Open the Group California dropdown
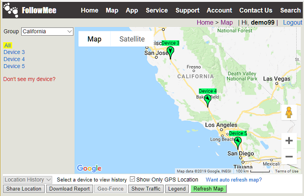Viewport: 304px width, 196px height. coord(47,31)
